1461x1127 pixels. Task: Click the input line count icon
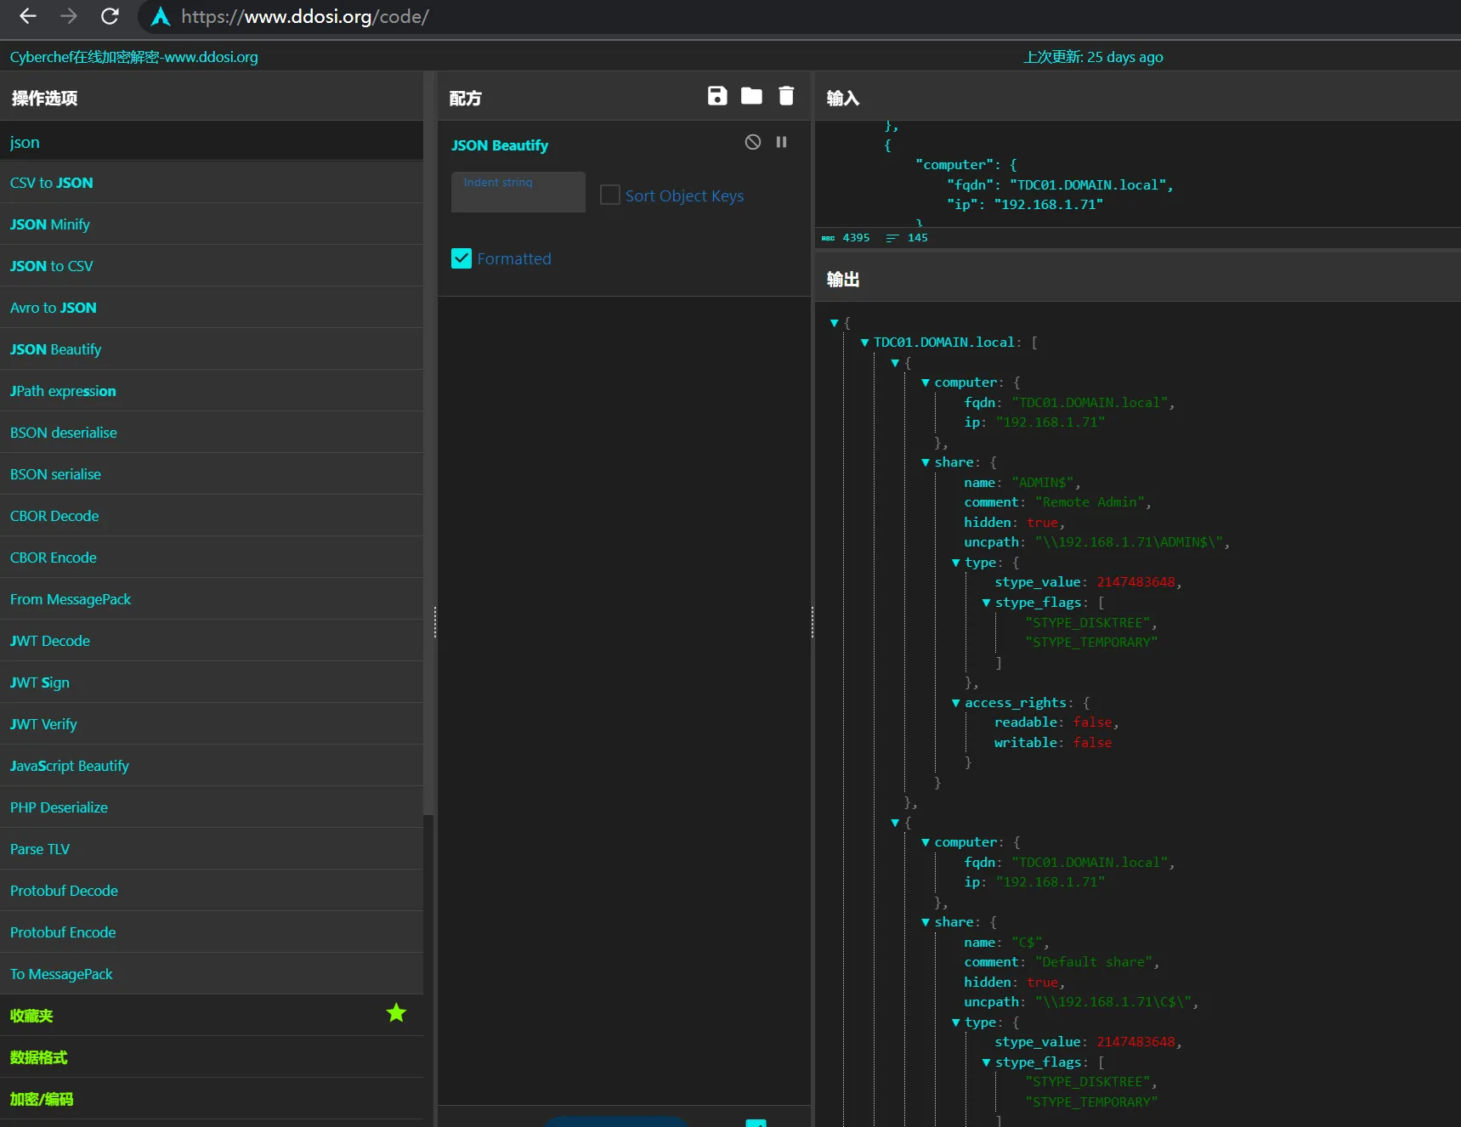click(892, 238)
